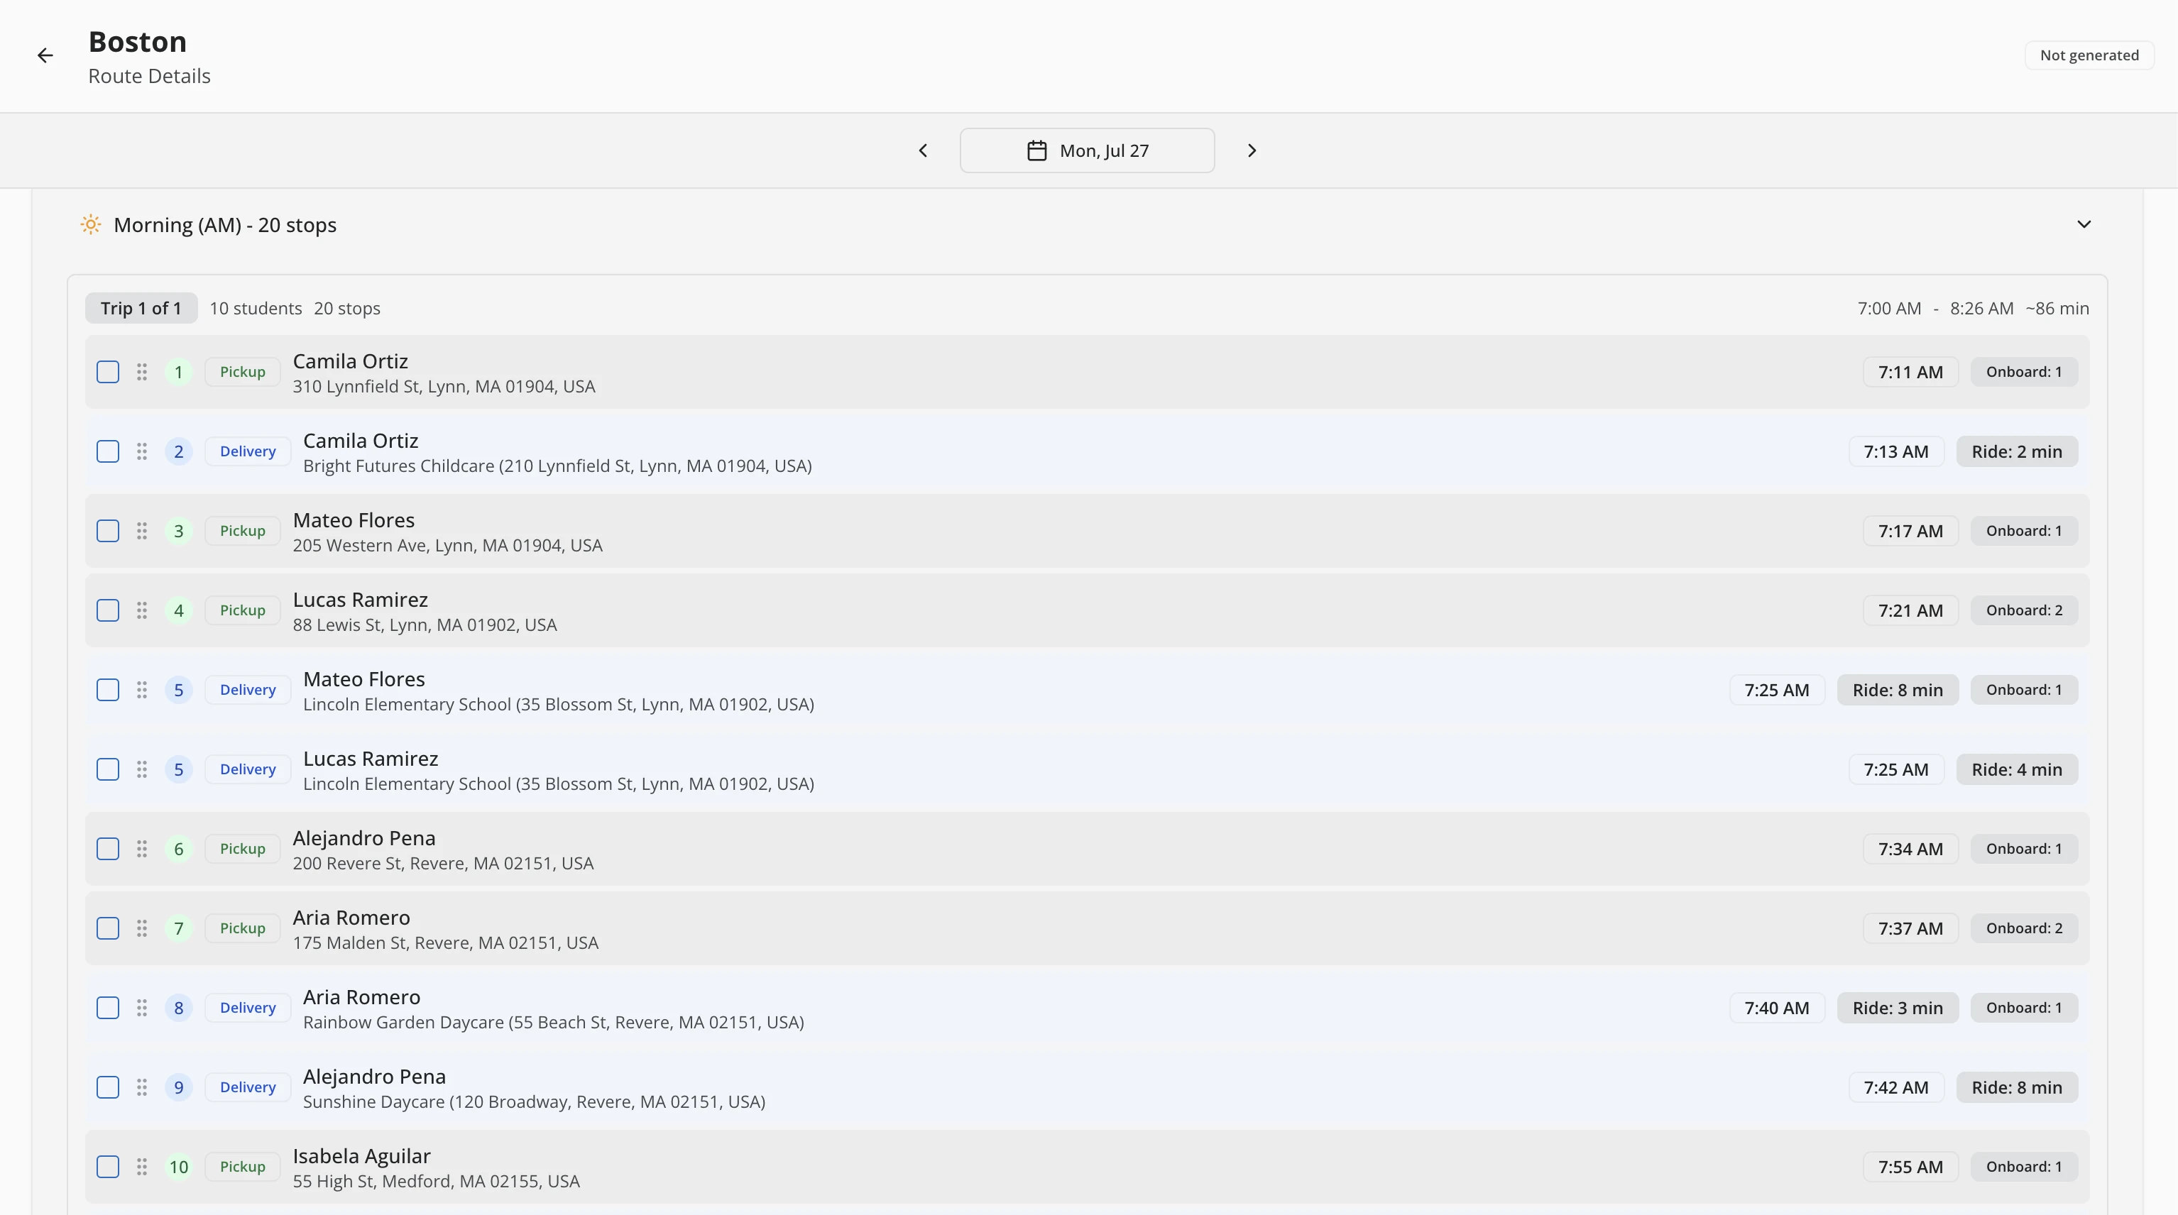Click the sun icon beside Morning (AM)

point(90,225)
